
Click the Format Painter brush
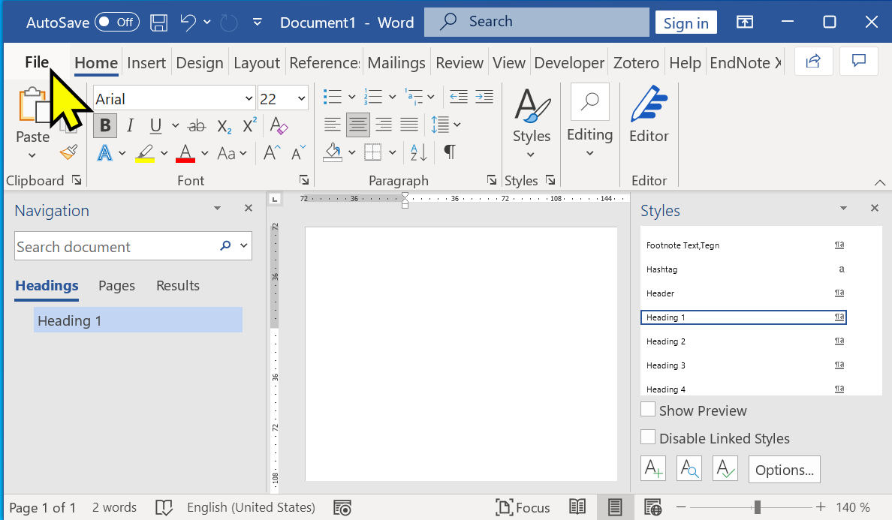(x=69, y=152)
